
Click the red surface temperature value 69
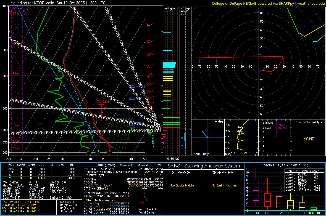pyautogui.click(x=109, y=151)
